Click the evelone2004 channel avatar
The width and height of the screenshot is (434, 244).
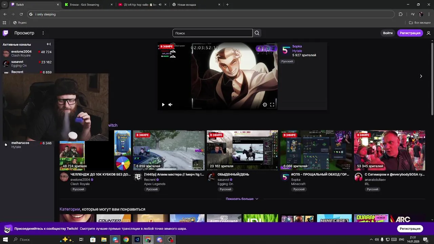pyautogui.click(x=64, y=177)
